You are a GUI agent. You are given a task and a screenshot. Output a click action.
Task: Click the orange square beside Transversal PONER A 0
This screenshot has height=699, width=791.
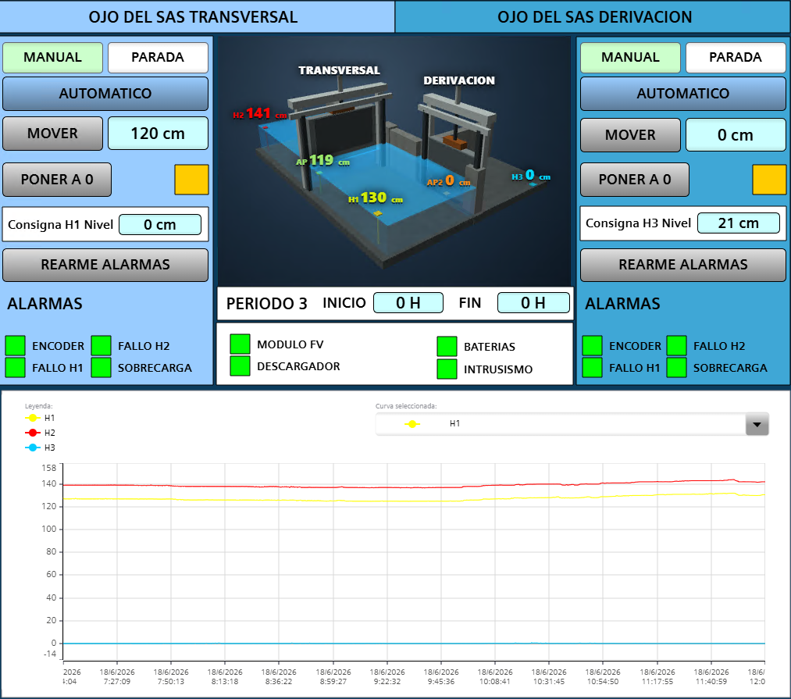(x=191, y=179)
